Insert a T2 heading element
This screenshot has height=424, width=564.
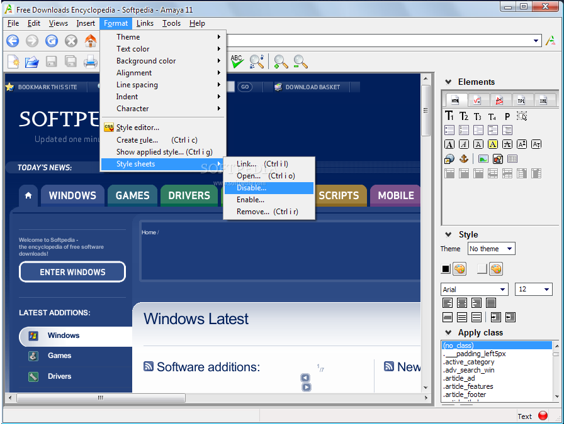464,116
